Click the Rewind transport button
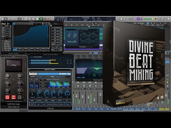Viewport: 171px width, 128px height. tap(29, 19)
